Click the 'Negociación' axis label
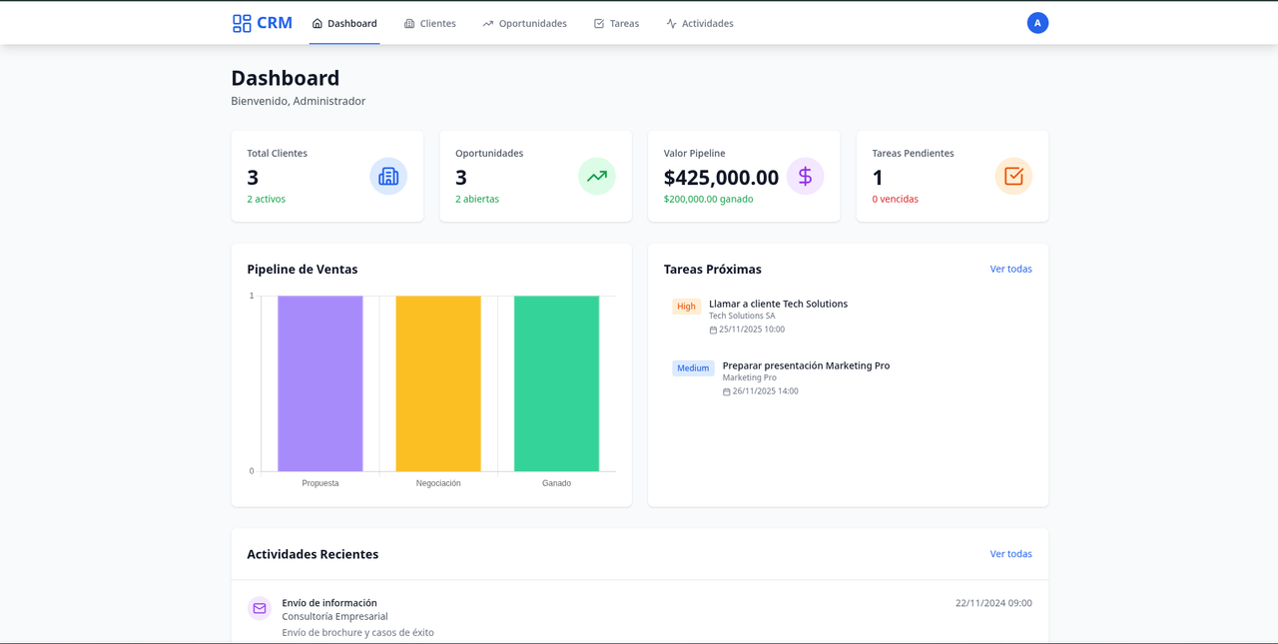 point(438,483)
